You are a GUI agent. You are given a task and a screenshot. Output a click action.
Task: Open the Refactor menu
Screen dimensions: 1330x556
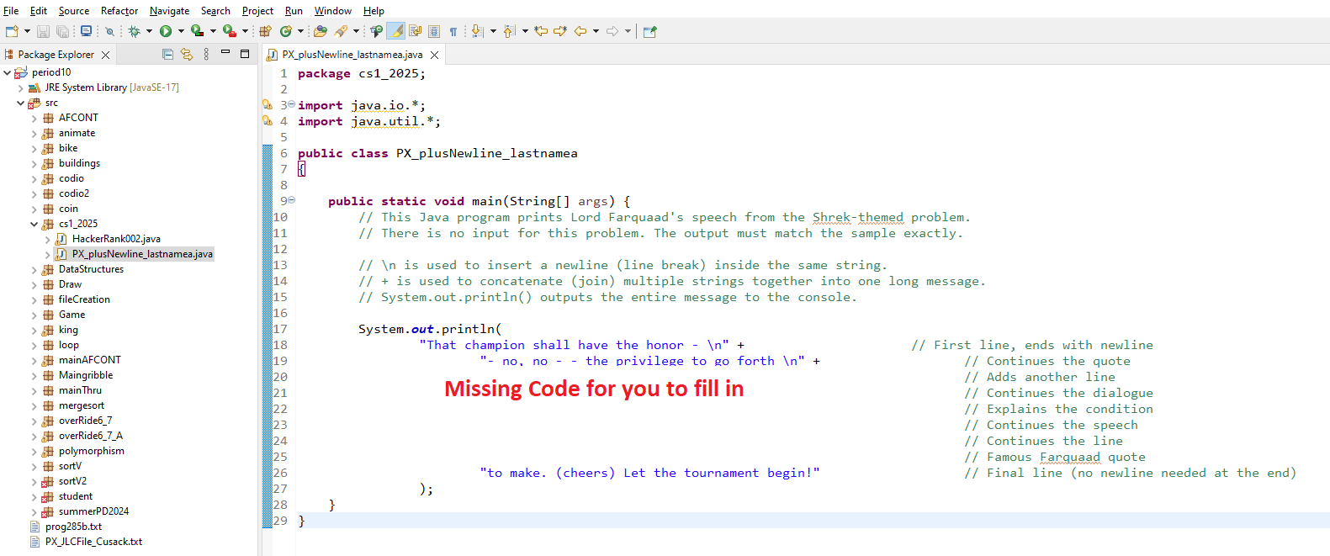click(x=119, y=11)
